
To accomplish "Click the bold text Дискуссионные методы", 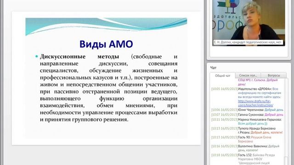I will [79, 56].
